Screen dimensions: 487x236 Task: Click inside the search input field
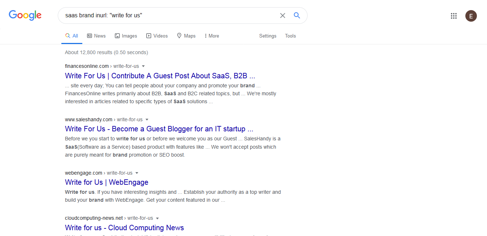[x=170, y=16]
